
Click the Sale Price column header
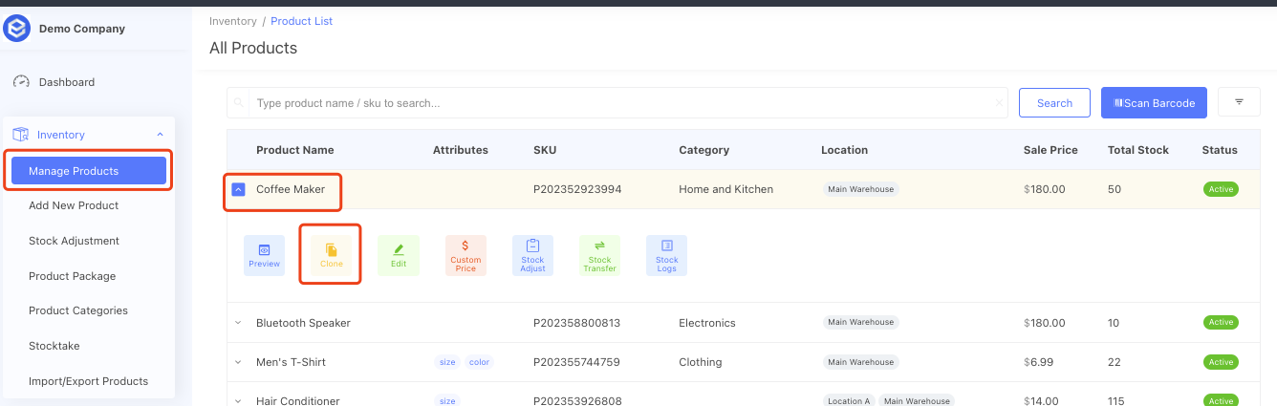coord(1050,150)
